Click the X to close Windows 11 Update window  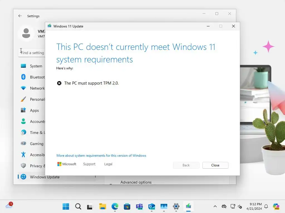(x=234, y=26)
